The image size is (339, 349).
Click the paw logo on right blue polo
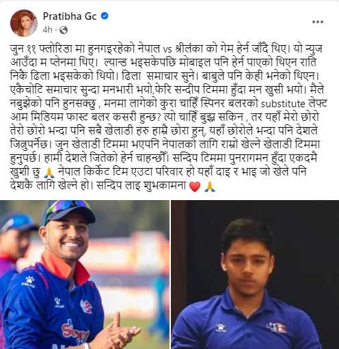[x=220, y=328]
